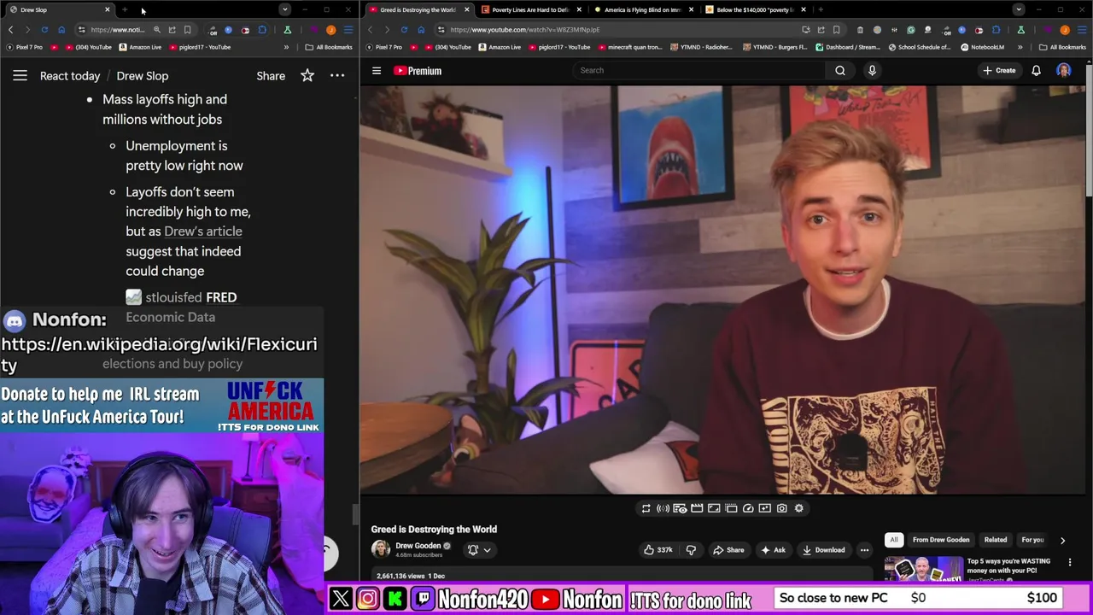1093x615 pixels.
Task: Select the All filter chip
Action: [893, 540]
